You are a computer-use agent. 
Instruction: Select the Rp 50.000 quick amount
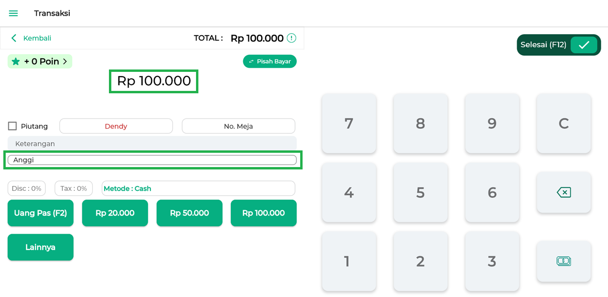point(189,213)
